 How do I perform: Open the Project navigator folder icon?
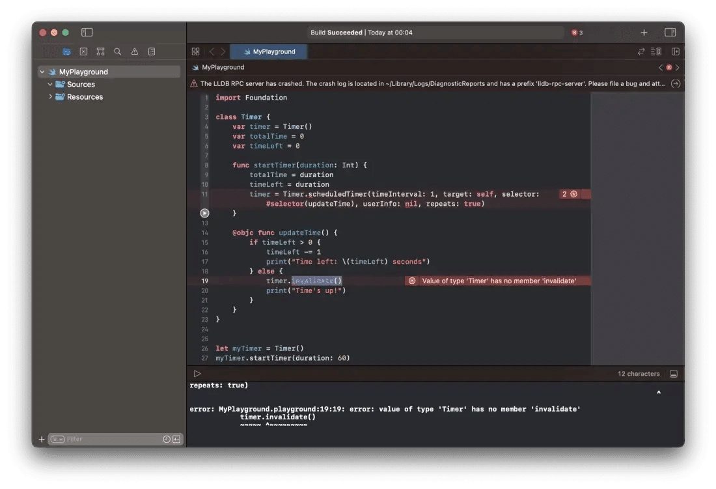point(66,51)
